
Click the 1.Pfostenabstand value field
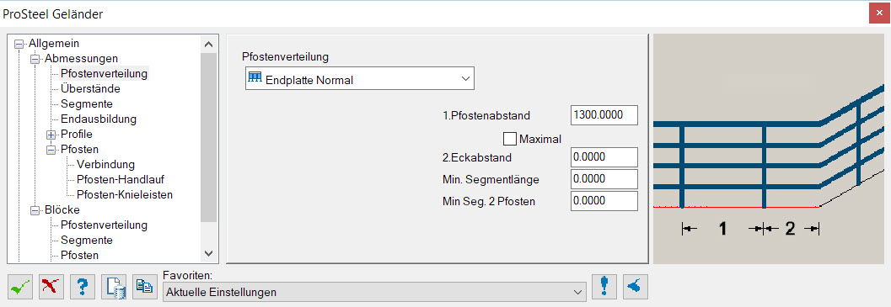click(x=604, y=114)
